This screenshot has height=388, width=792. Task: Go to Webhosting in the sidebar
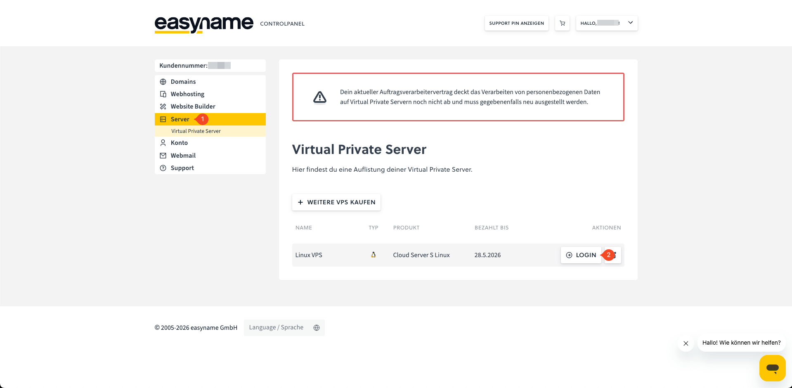(187, 94)
